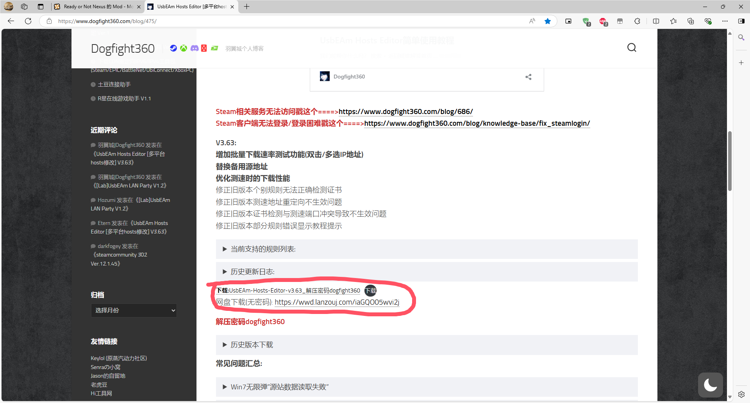Viewport: 750px width, 403px height.
Task: Open the Discord icon link in site header
Action: point(194,48)
